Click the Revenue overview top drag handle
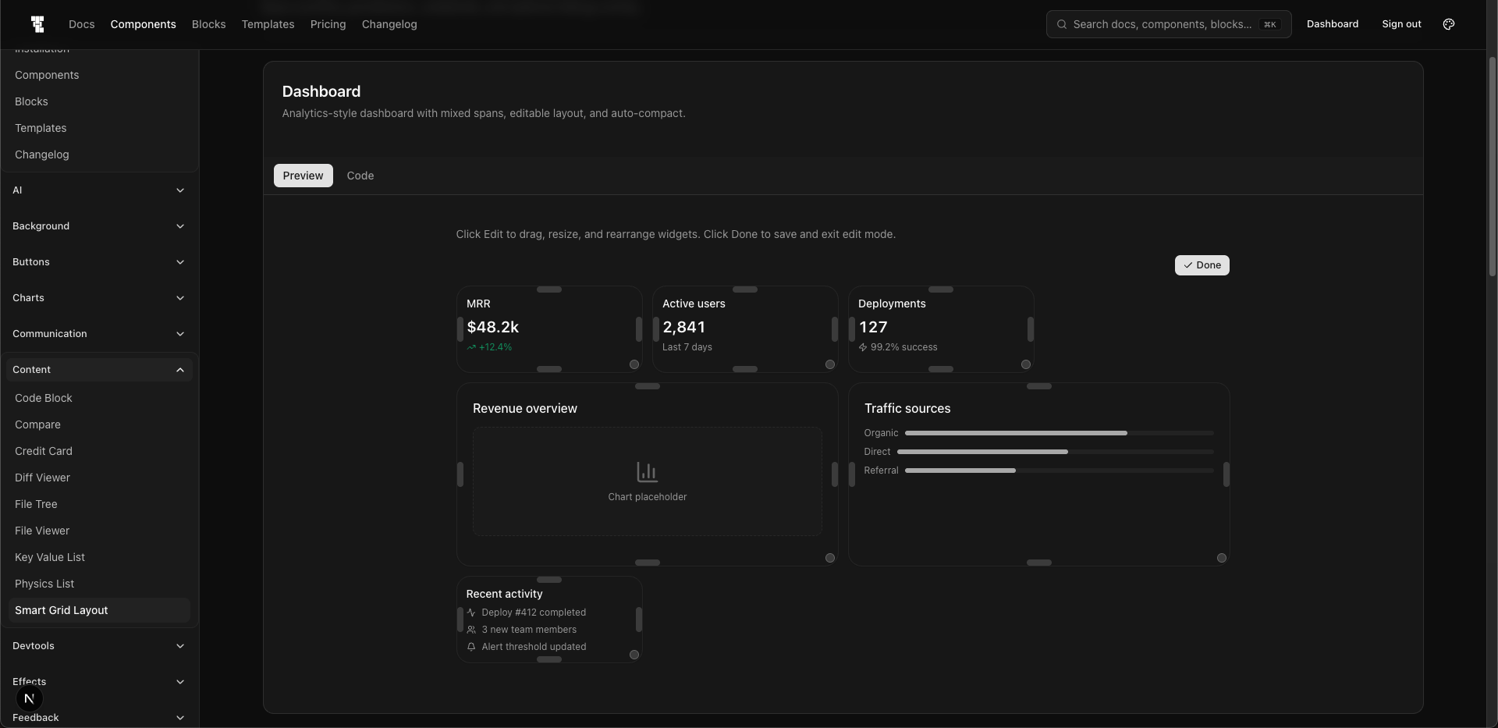 click(648, 386)
